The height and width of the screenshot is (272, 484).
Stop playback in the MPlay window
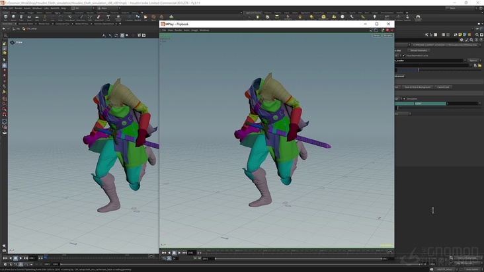(174, 253)
